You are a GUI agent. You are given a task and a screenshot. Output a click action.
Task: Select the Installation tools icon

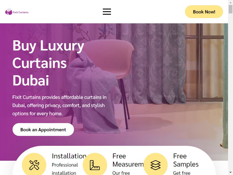pyautogui.click(x=34, y=165)
